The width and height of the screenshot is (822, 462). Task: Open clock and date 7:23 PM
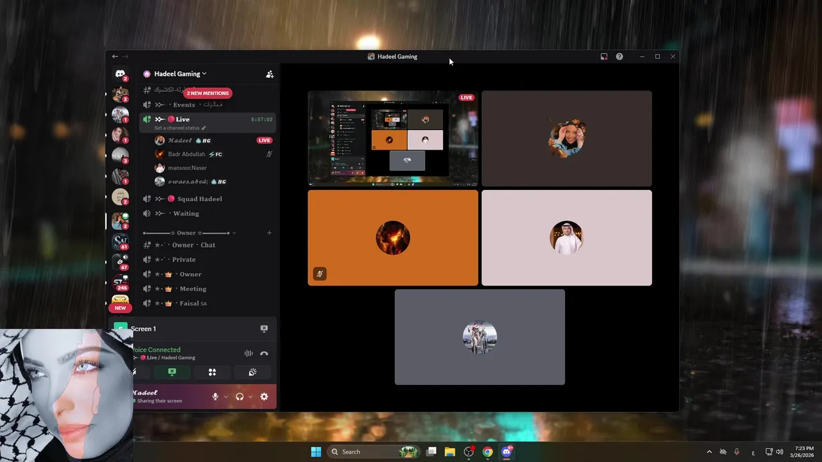point(803,452)
